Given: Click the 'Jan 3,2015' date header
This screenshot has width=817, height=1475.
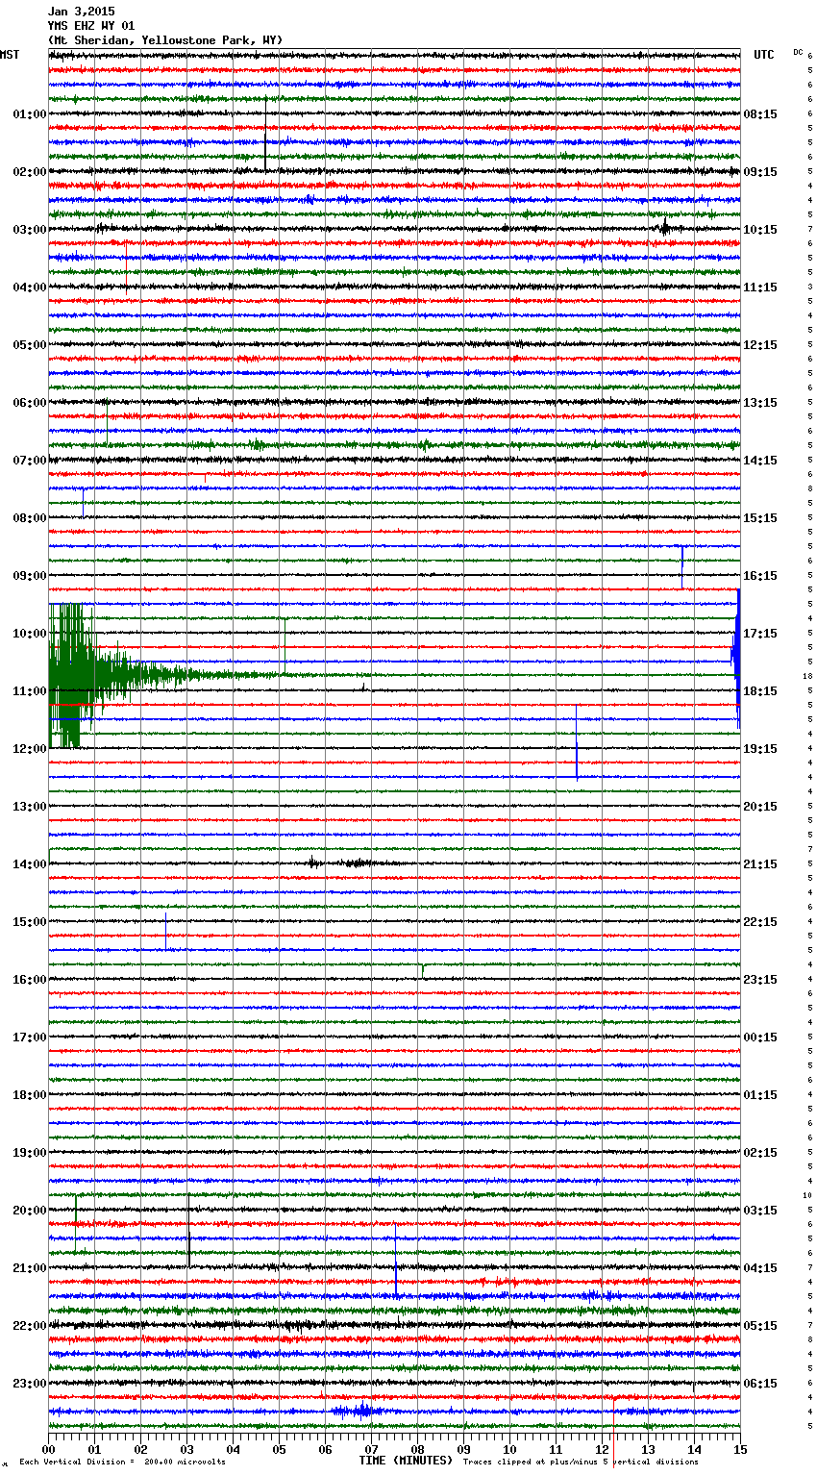Looking at the screenshot, I should (x=81, y=12).
